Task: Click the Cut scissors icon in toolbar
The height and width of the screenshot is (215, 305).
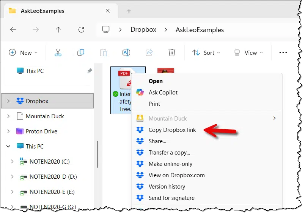Action: click(58, 53)
